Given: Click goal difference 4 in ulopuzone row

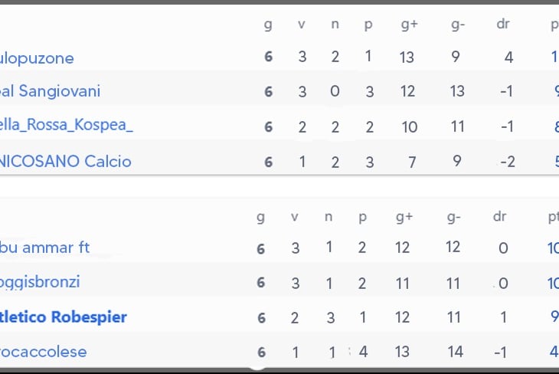Looking at the screenshot, I should coord(509,57).
